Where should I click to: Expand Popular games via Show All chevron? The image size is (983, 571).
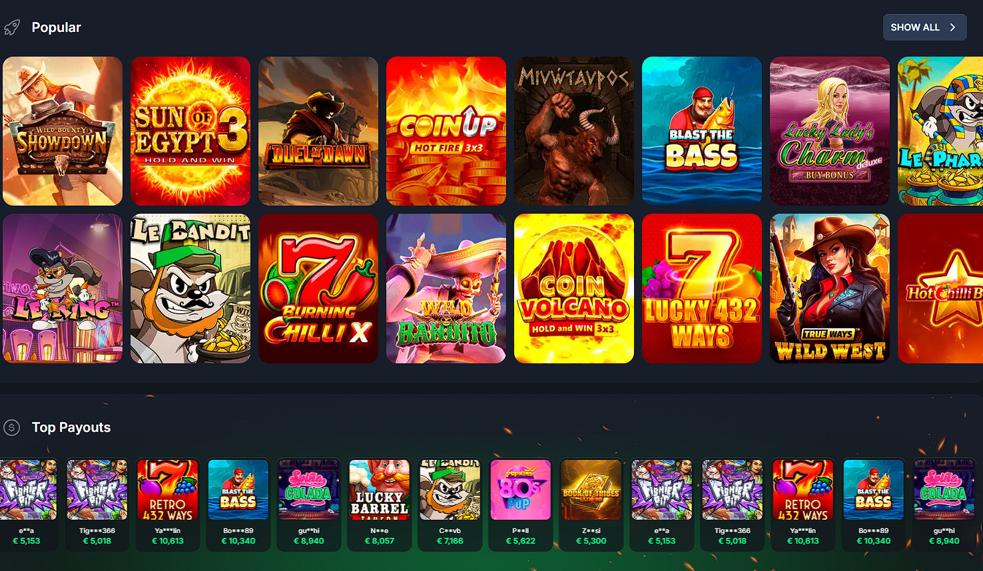tap(953, 27)
